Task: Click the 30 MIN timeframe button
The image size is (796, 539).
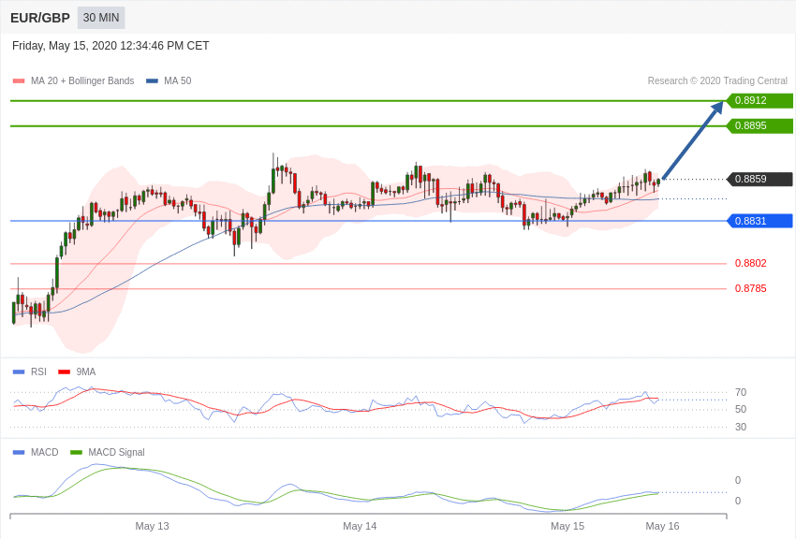Action: point(101,18)
